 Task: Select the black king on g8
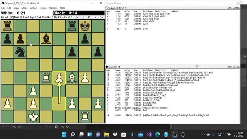[x=85, y=26]
